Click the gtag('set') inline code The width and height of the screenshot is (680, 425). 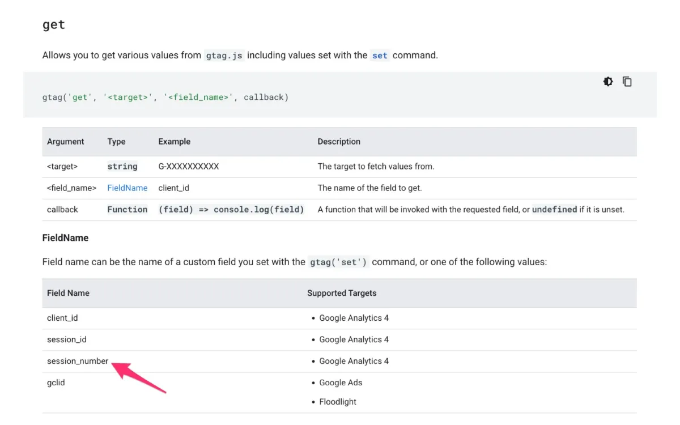coord(338,262)
